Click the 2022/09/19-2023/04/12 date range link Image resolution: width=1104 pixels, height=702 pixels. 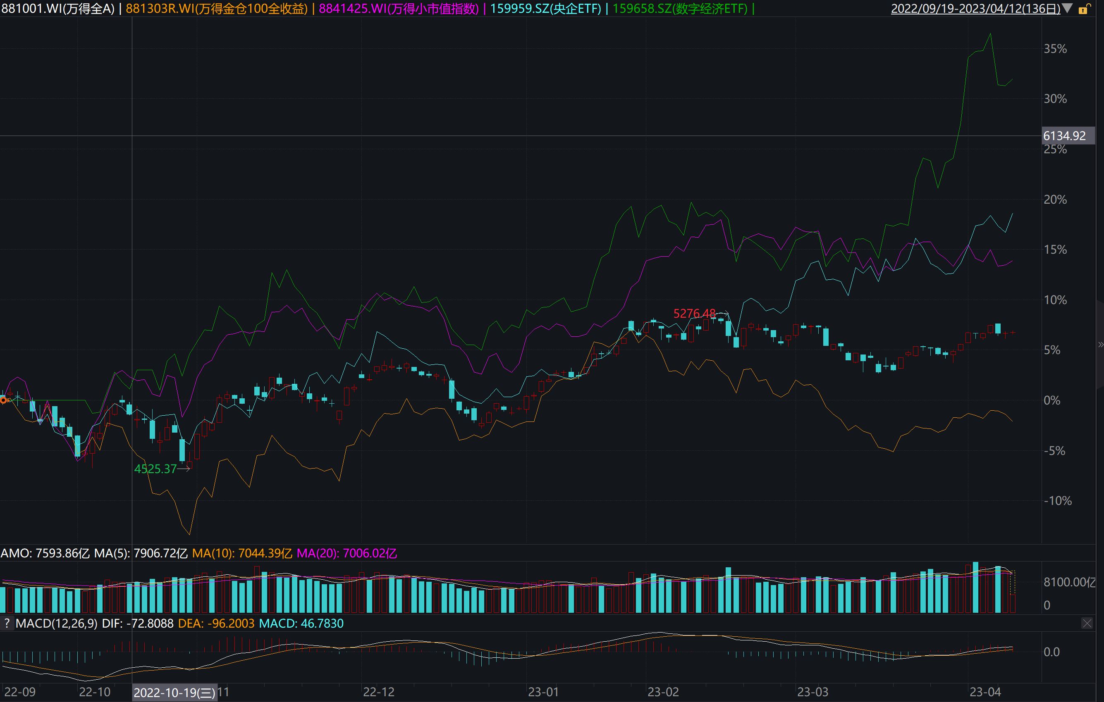(975, 9)
